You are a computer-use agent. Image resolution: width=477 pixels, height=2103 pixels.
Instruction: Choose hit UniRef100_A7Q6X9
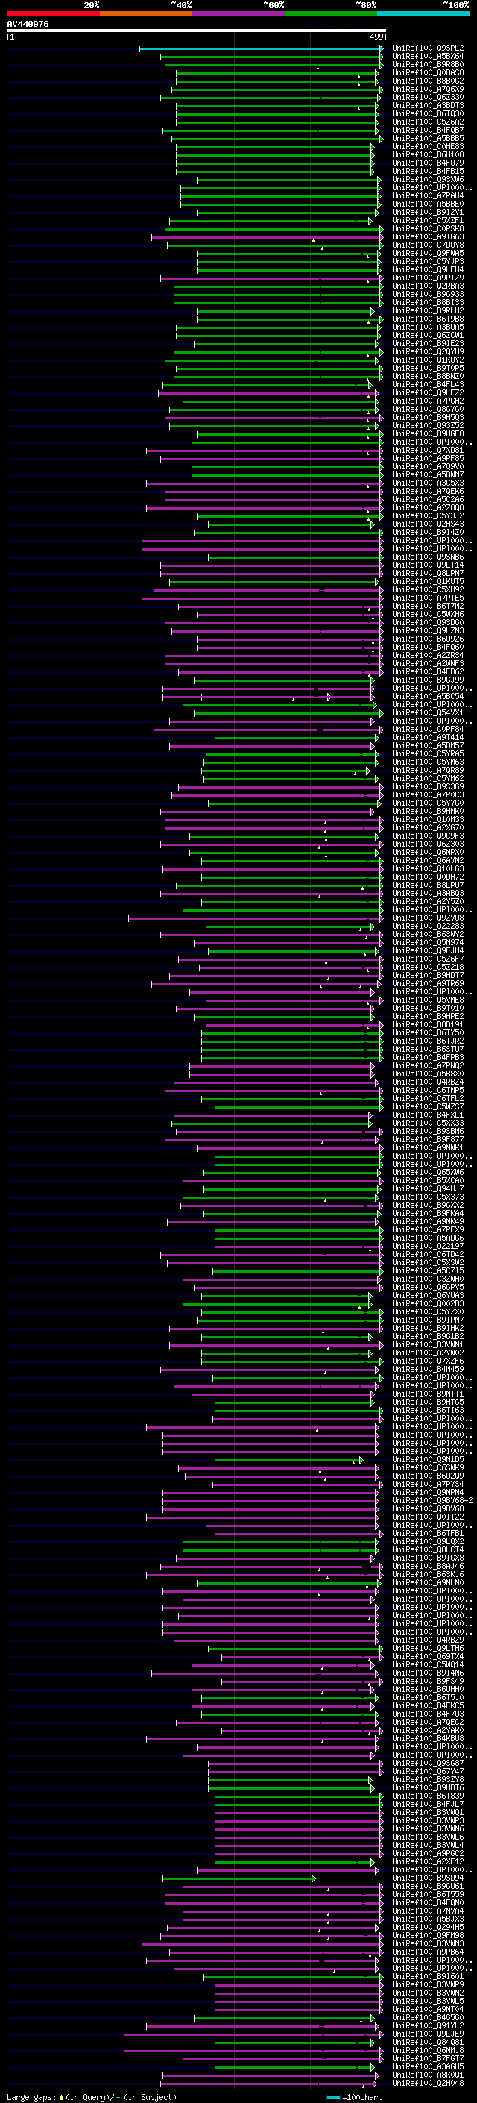pos(427,89)
